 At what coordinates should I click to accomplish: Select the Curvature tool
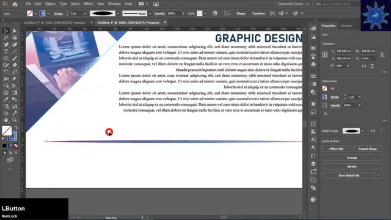15,45
